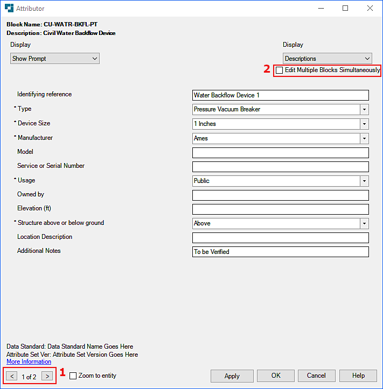Open Structure above or below ground dropdown
383x389 pixels.
click(x=364, y=223)
